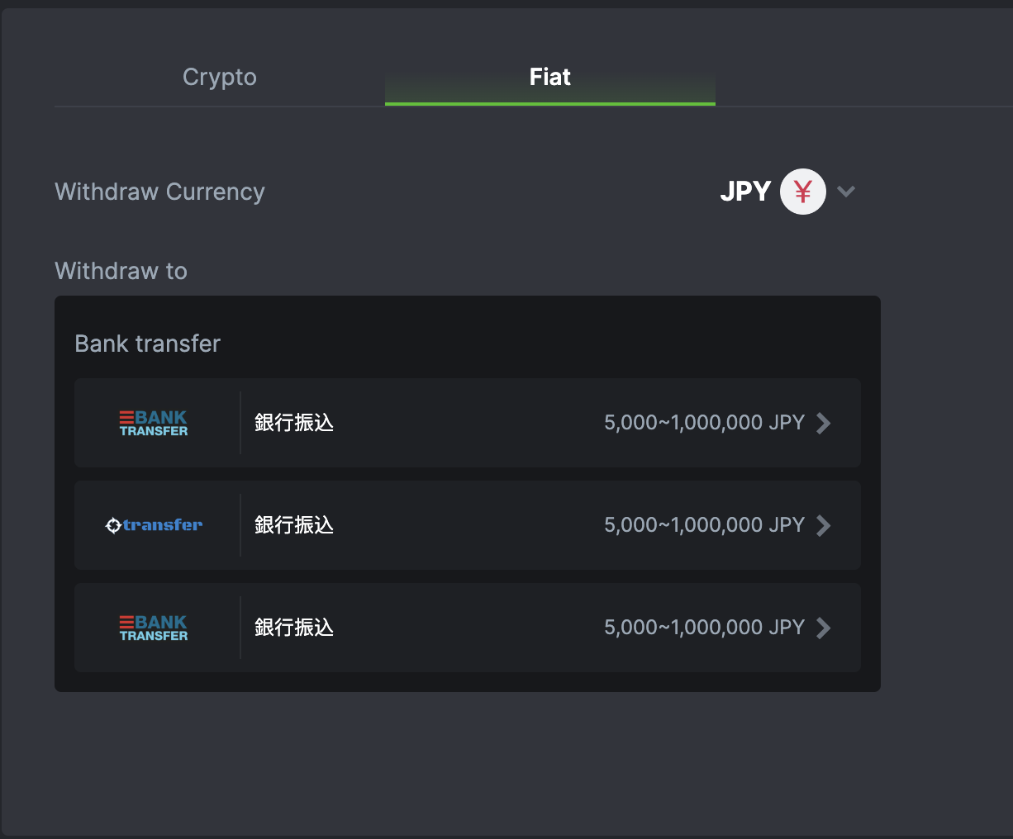Select 銀行振込 beside the crosshair transfer logo

294,525
